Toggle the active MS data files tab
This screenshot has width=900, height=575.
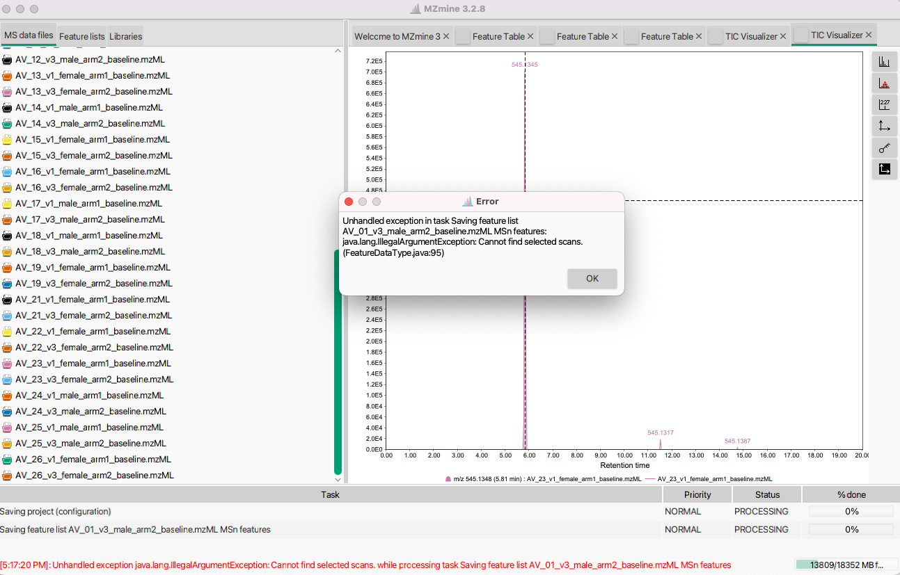click(28, 34)
